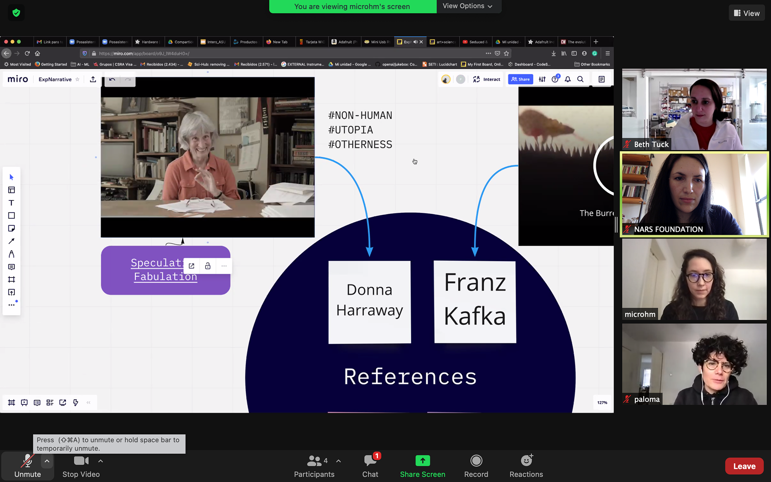
Task: Open Miro screen sharing icon bottom toolbar
Action: 63,402
